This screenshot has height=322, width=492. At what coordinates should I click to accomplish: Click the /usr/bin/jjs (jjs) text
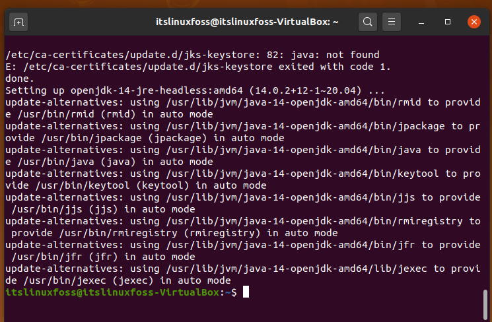point(65,209)
